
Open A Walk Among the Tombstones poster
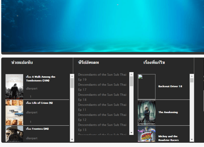point(14,87)
